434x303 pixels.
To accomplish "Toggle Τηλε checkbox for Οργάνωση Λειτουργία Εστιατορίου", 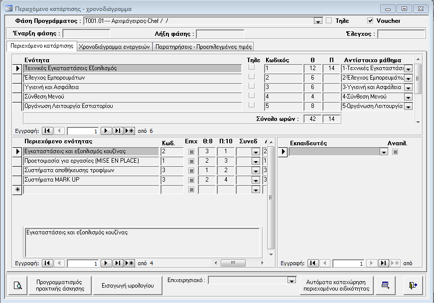I will click(252, 105).
